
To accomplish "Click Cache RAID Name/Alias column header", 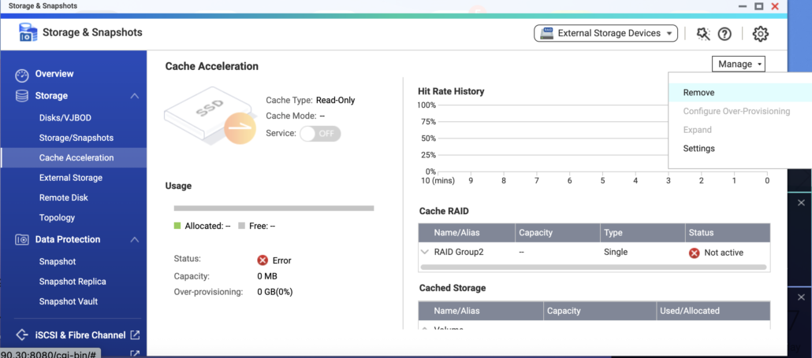I will (467, 232).
